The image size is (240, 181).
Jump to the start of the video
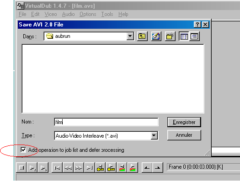point(57,168)
